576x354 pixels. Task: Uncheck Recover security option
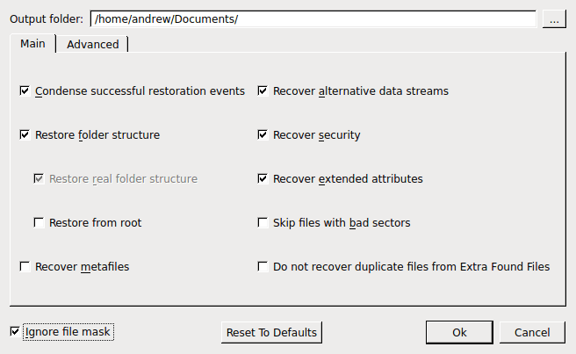(x=263, y=135)
